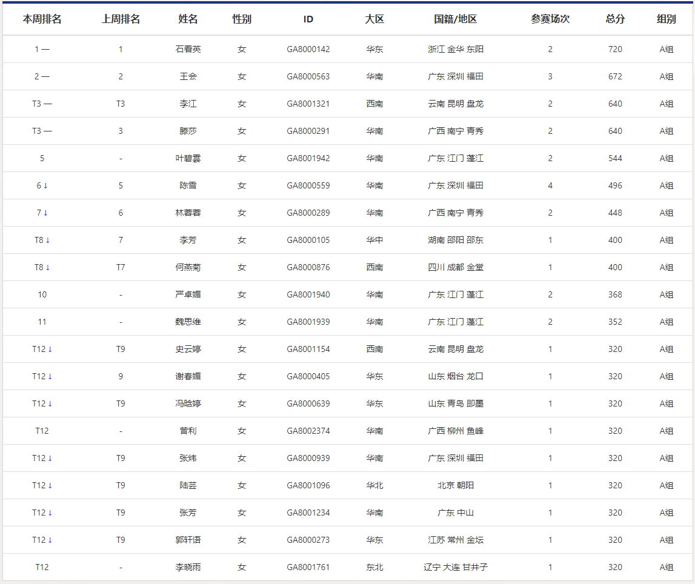Click the total score 720
Screen dimensions: 695x584
point(615,49)
